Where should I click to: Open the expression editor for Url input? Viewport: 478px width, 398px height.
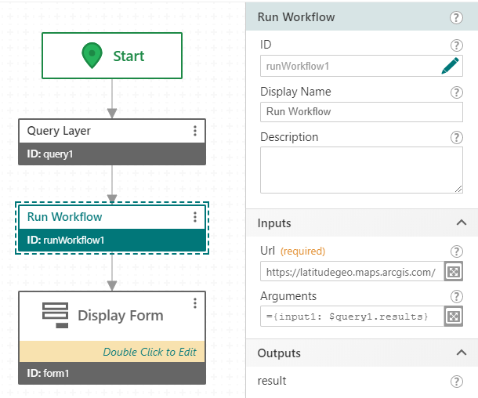pos(453,272)
